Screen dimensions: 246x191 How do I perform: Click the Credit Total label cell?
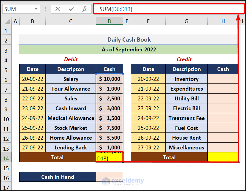pyautogui.click(x=169, y=157)
